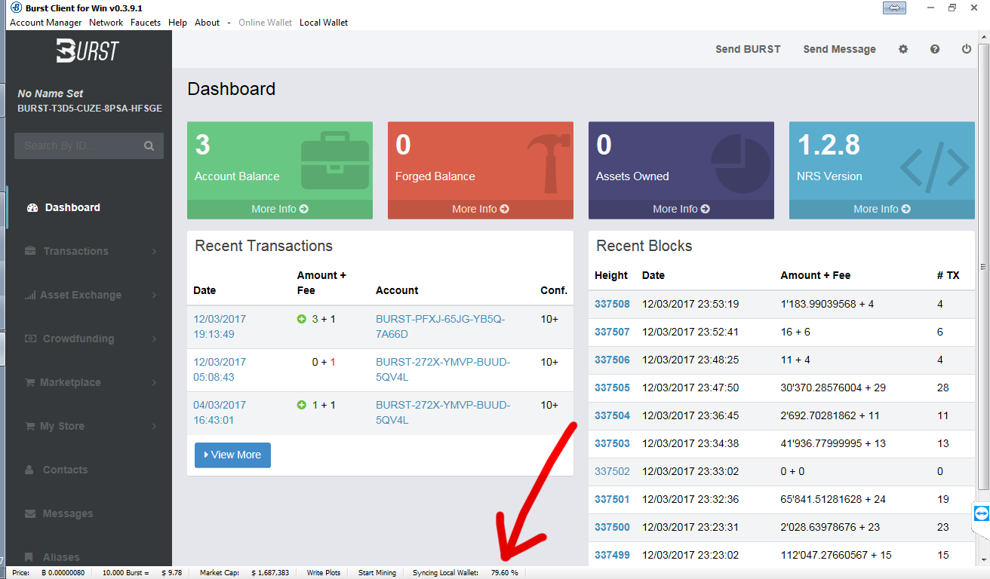990x579 pixels.
Task: Click the Asset Exchange chart icon
Action: [29, 295]
